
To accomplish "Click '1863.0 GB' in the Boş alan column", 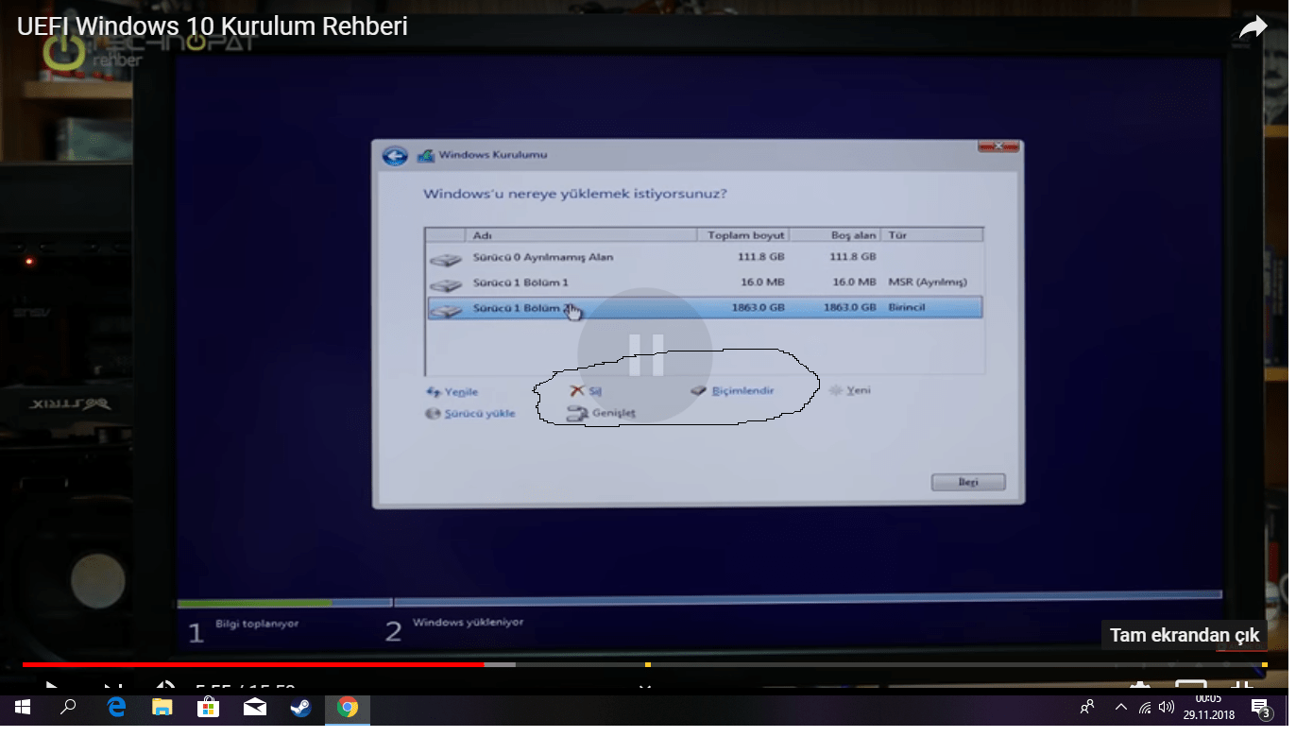I will pos(850,307).
